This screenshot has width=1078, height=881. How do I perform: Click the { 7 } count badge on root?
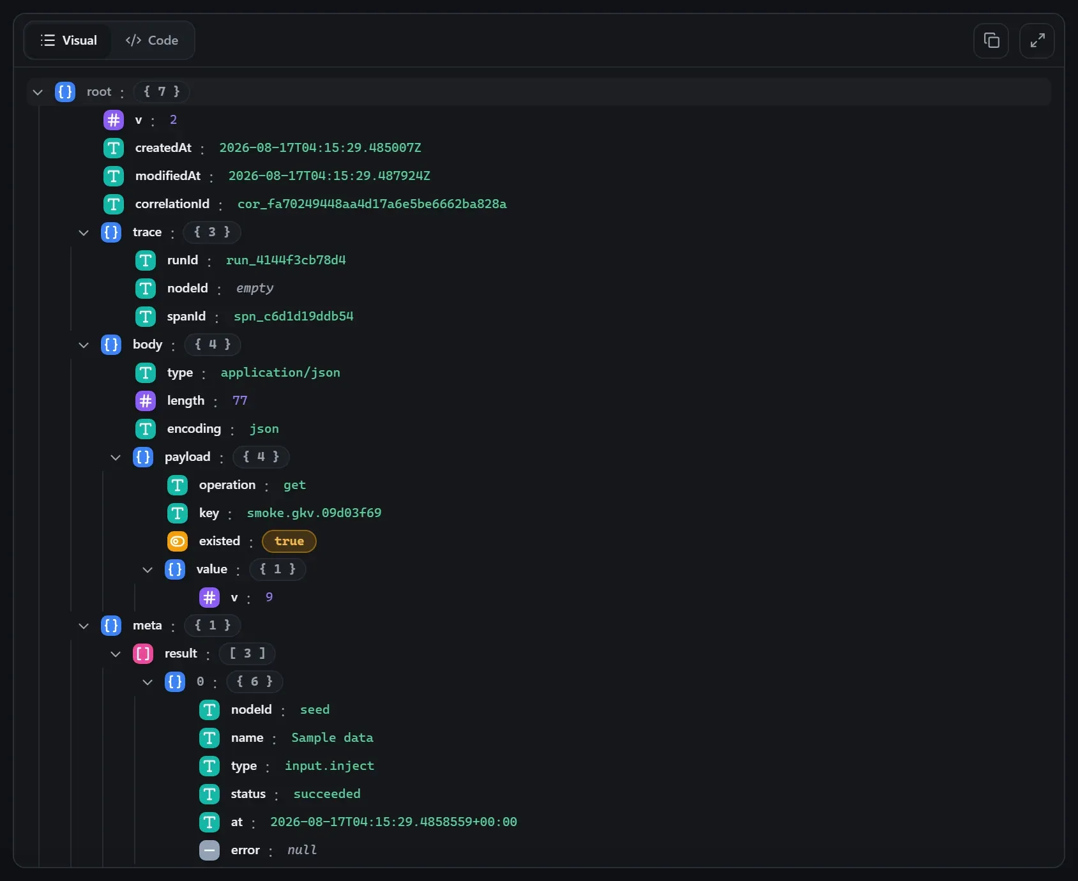(x=162, y=92)
